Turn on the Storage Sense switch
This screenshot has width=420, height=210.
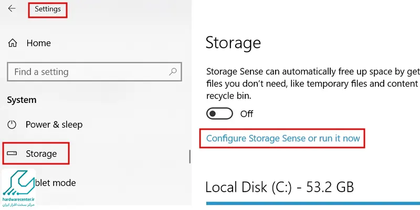click(219, 113)
